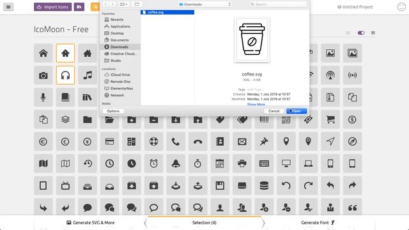Select the pushpin icon
Screen dimensions: 409x230
[x=264, y=142]
